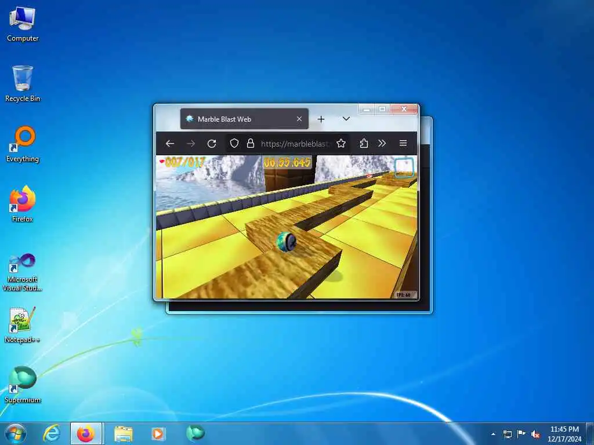Open the Action Center flag icon
The image size is (594, 445).
pyautogui.click(x=521, y=434)
